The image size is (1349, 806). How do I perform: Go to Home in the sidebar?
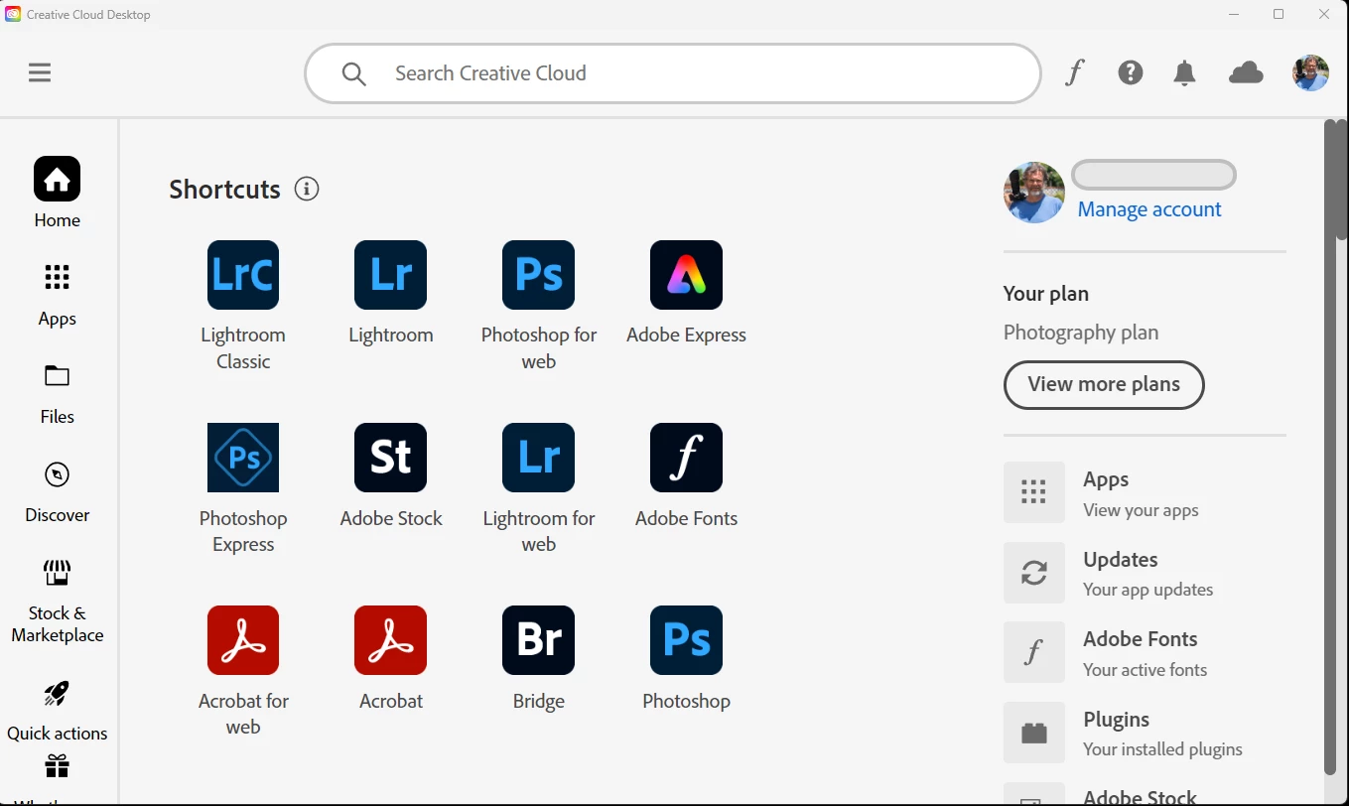click(x=58, y=194)
